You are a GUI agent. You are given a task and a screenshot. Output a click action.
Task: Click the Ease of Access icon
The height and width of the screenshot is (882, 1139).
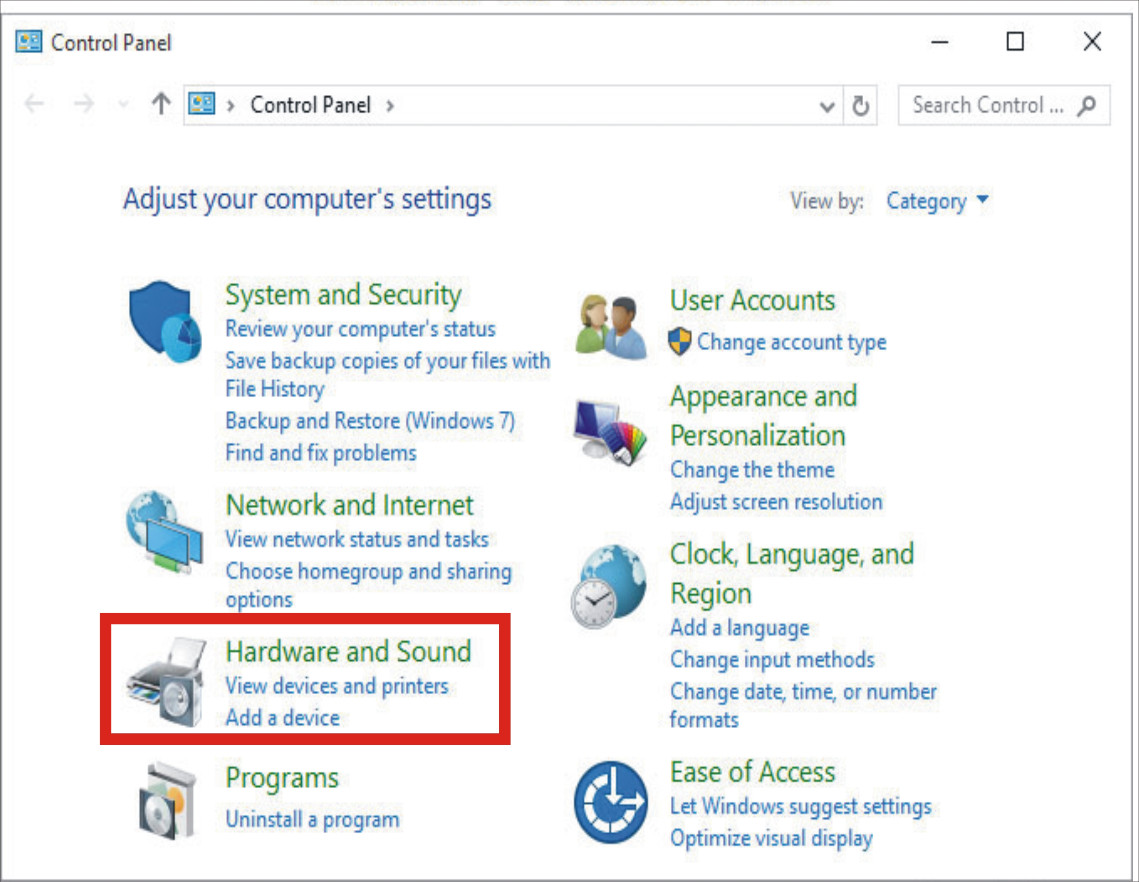coord(611,802)
